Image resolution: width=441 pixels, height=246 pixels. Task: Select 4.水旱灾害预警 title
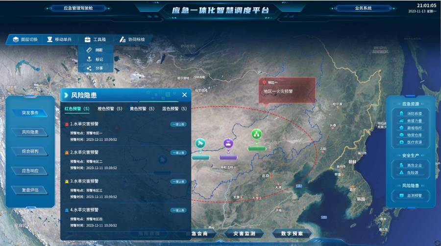(84, 210)
